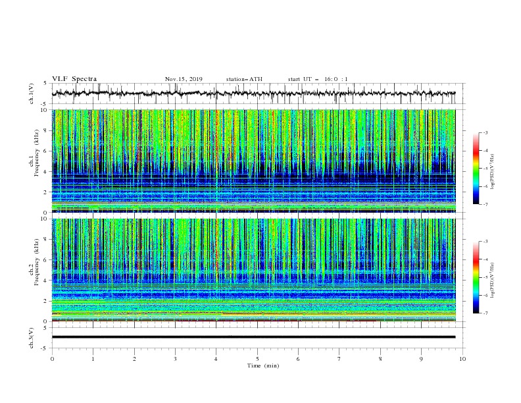Click the upper PSD color scale bar
The height and width of the screenshot is (403, 521).
coord(476,169)
